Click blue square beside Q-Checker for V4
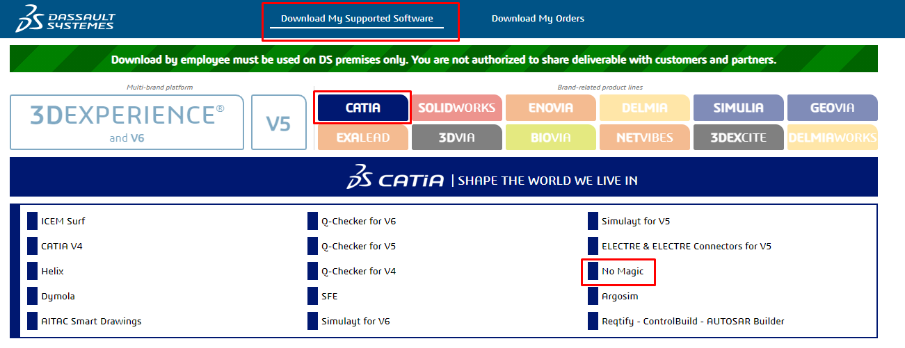Screen dimensions: 905x348 (x=312, y=271)
